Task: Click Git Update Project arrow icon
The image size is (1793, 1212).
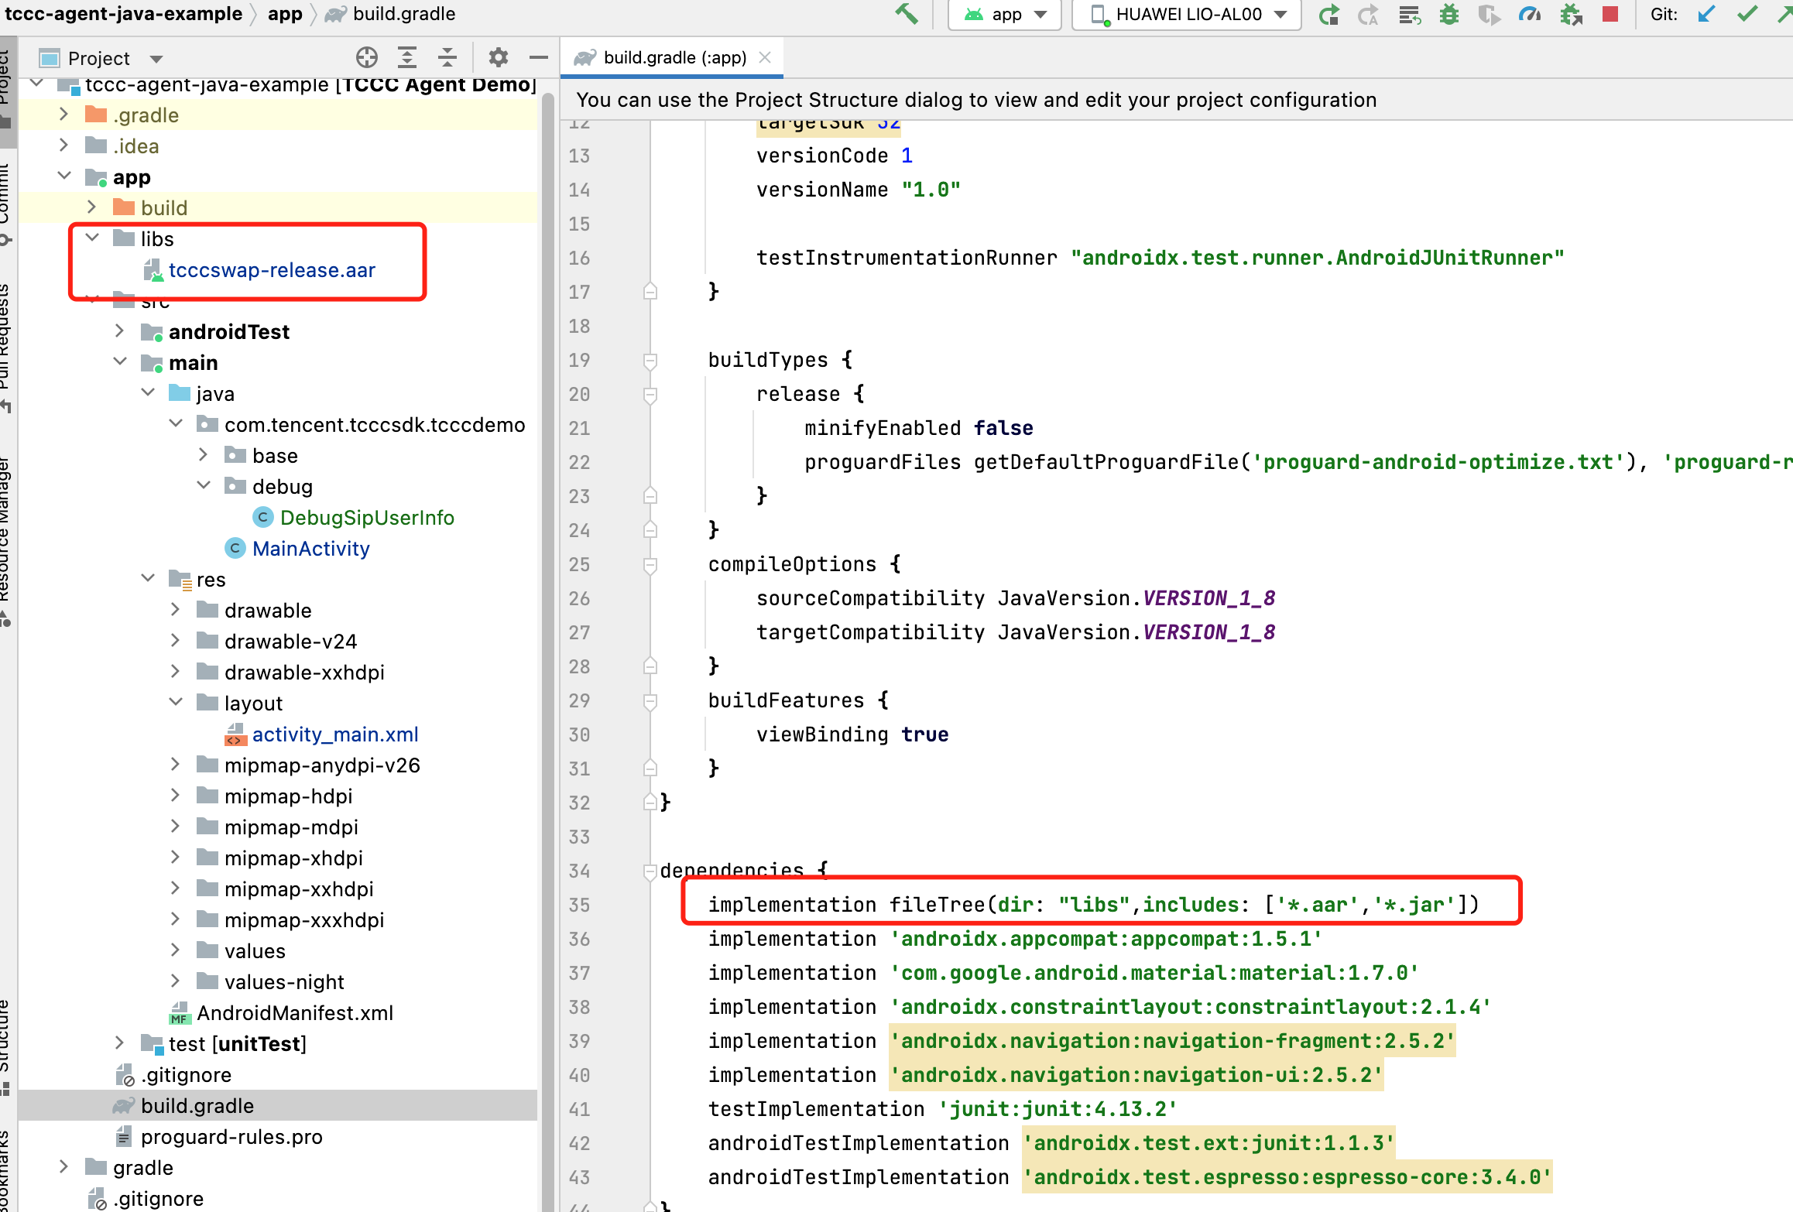Action: (x=1706, y=14)
